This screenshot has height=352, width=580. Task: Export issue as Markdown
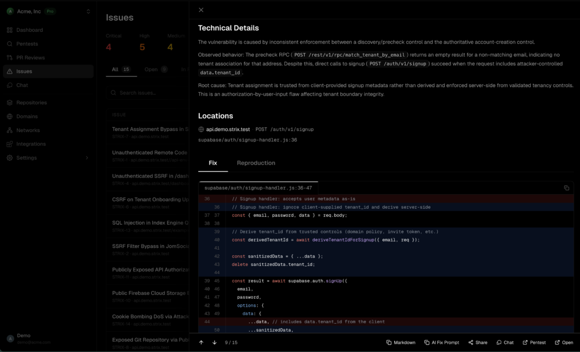pyautogui.click(x=400, y=342)
